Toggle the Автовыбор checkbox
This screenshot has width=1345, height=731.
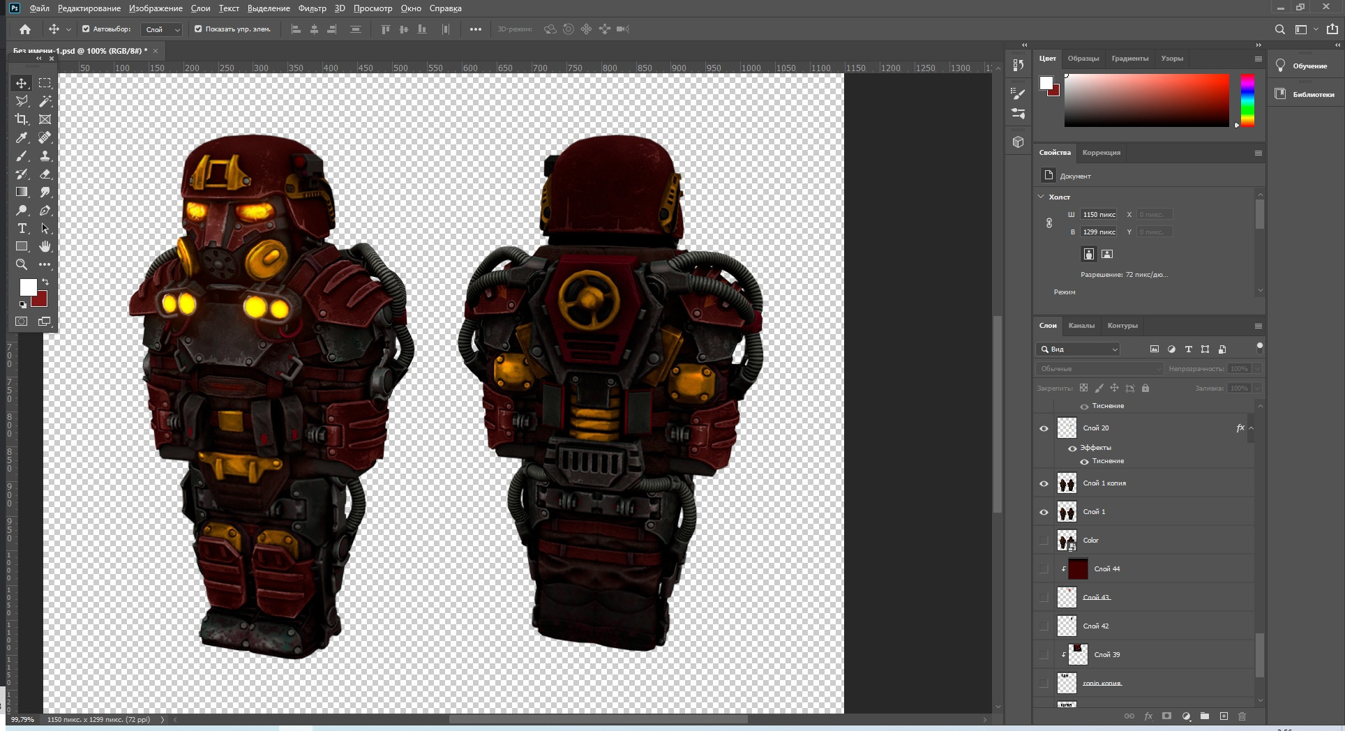[86, 29]
